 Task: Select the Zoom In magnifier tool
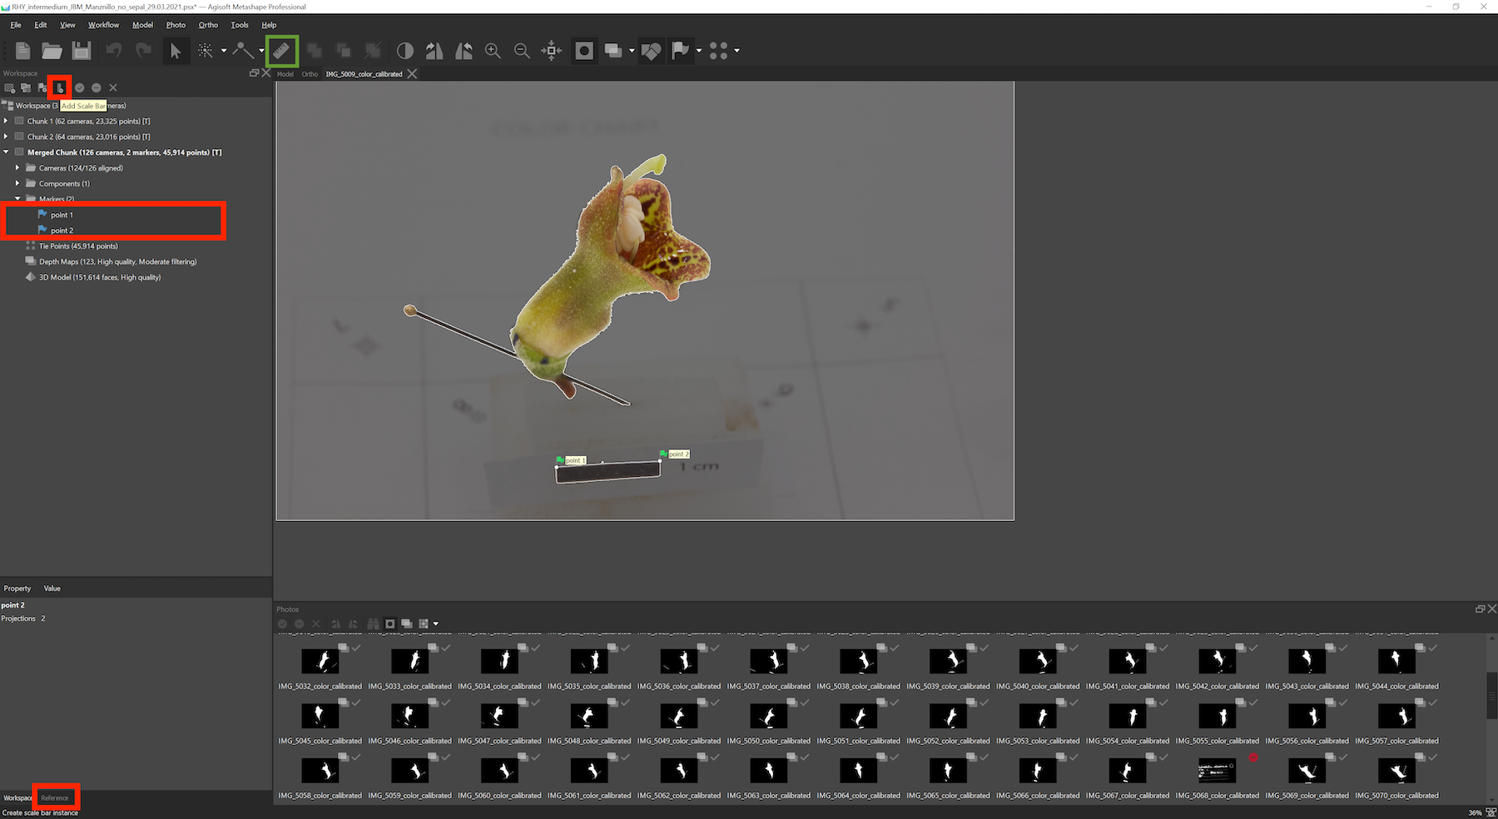click(493, 51)
